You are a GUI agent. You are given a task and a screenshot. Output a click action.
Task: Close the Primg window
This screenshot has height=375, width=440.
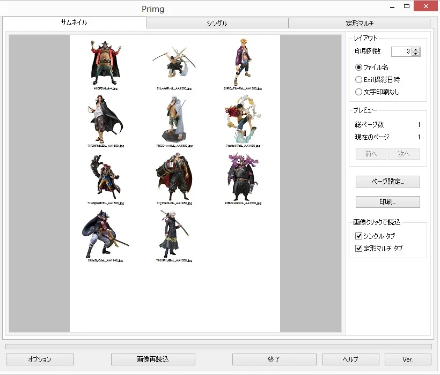coord(426,6)
